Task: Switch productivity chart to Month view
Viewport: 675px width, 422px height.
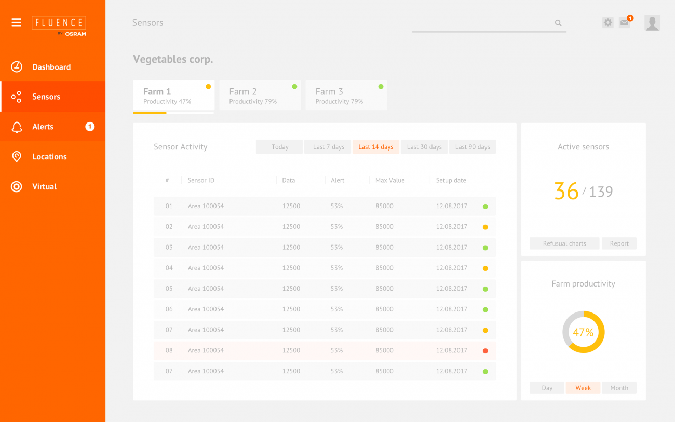Action: pos(619,388)
